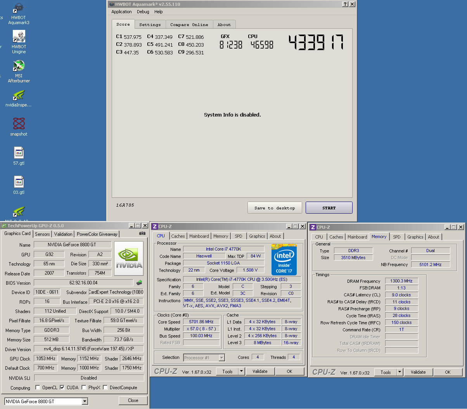This screenshot has width=467, height=409.
Task: Click OK in left CPU-Z window
Action: 289,371
